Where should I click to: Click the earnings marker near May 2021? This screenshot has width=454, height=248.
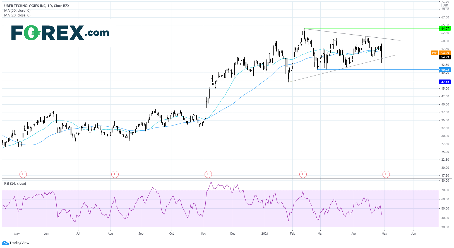[x=386, y=174]
